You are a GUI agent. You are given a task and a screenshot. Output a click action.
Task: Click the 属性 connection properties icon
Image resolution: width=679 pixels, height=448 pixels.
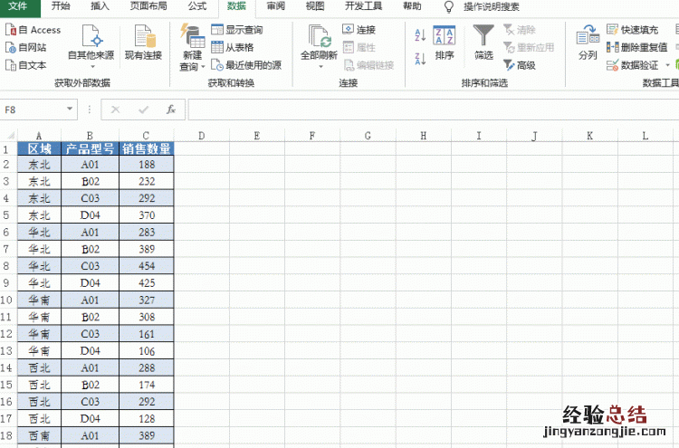[x=349, y=47]
